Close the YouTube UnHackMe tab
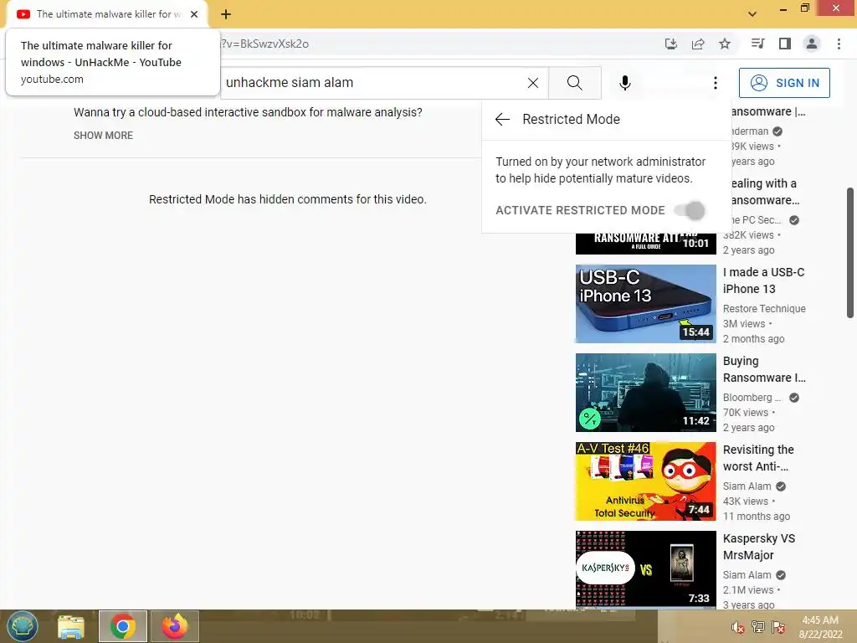 194,14
